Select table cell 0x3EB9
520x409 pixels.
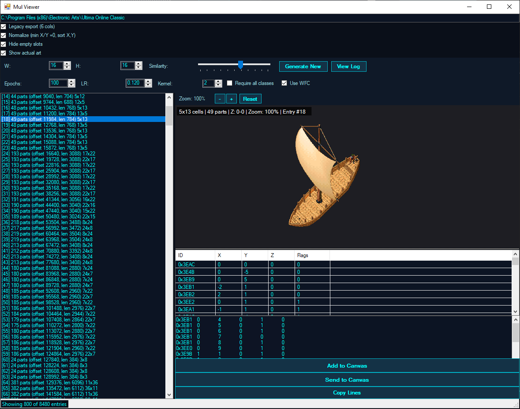pos(195,280)
